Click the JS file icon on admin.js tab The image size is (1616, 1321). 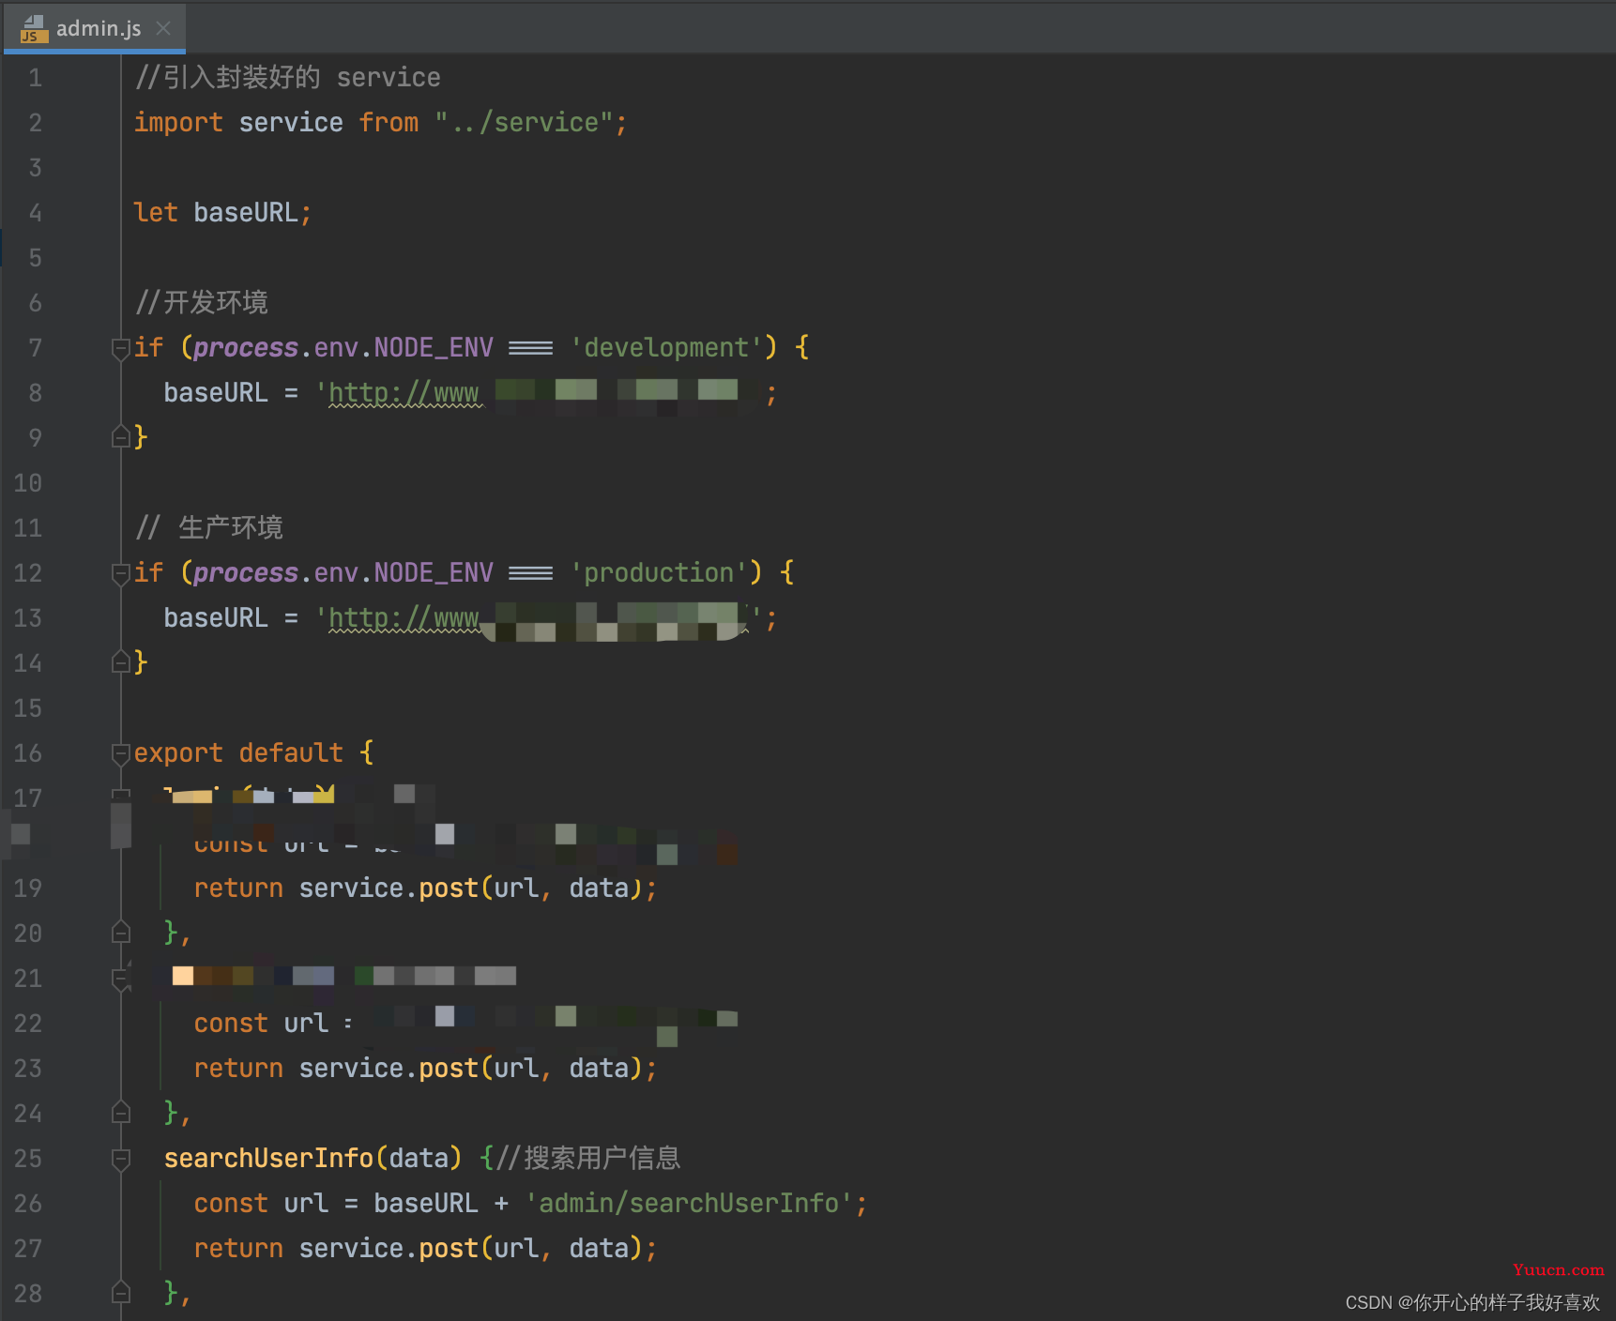click(x=34, y=29)
